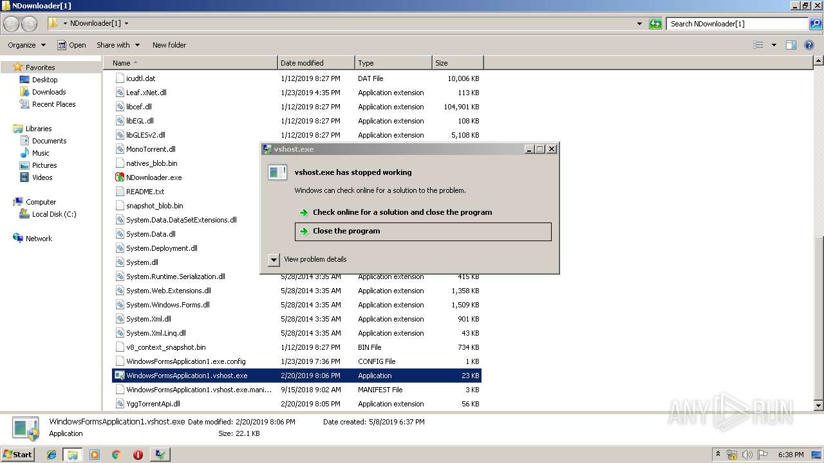The width and height of the screenshot is (824, 463).
Task: Sort by the Type column header
Action: (393, 63)
